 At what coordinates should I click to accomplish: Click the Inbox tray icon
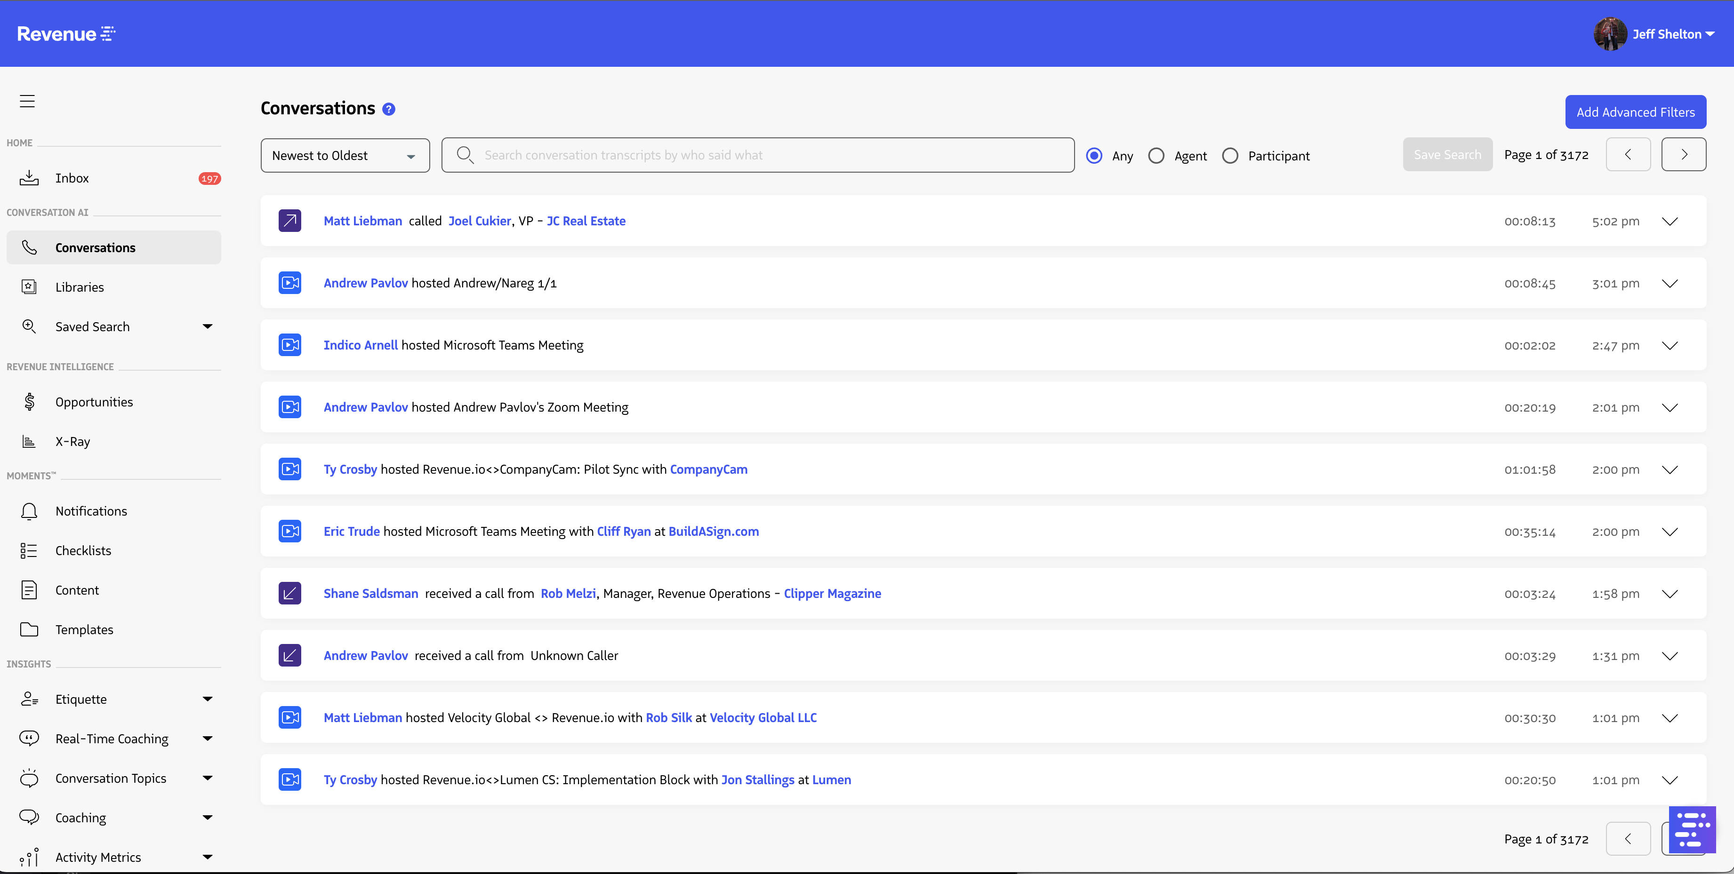29,178
